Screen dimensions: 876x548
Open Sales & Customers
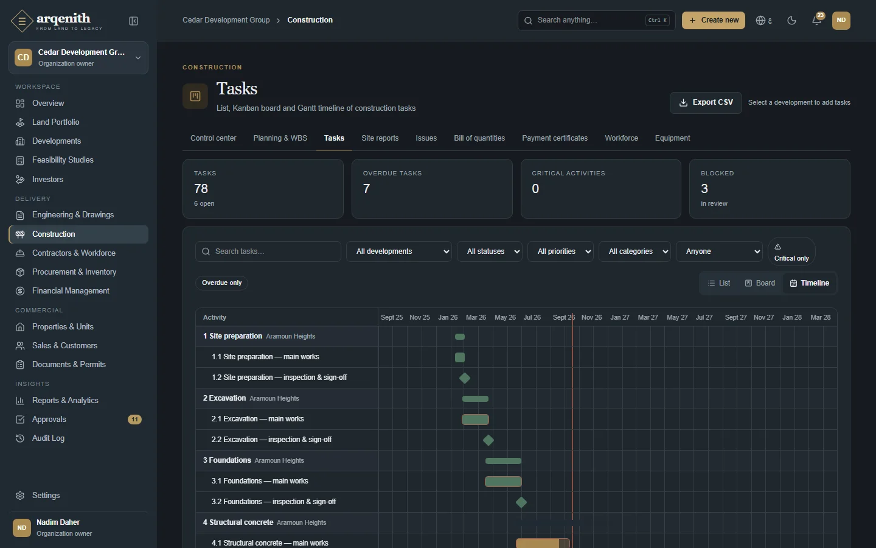[x=78, y=346]
